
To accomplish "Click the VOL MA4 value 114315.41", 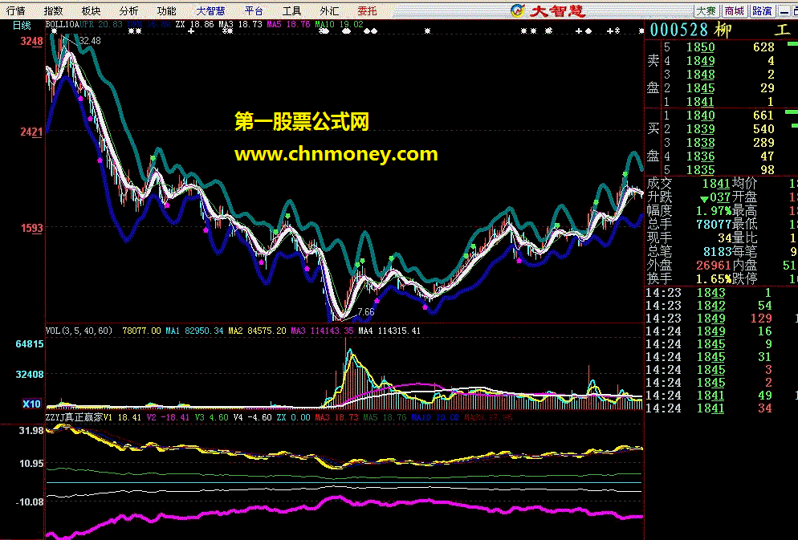I will click(x=399, y=331).
